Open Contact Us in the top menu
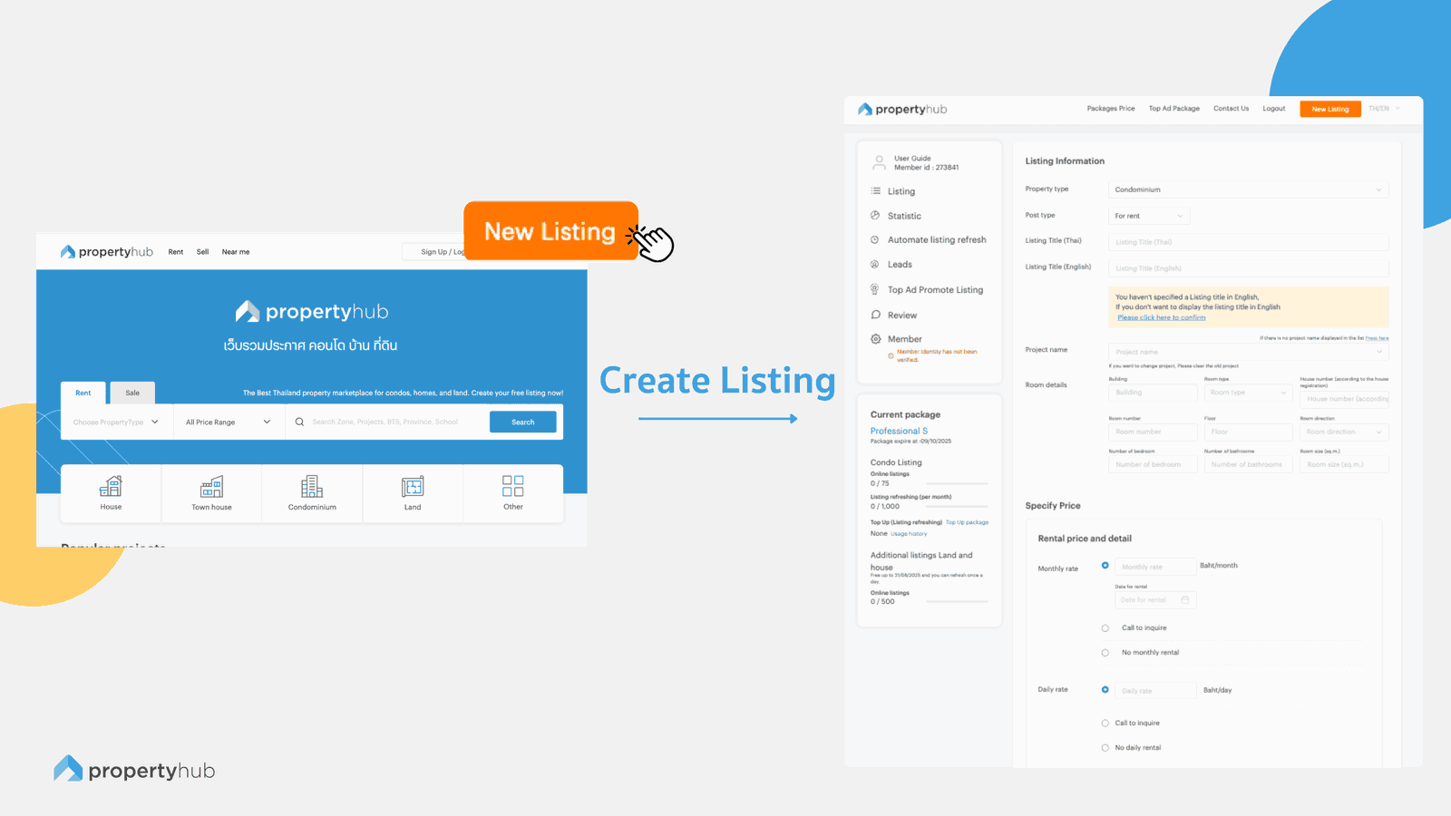Screen dimensions: 1451x816 (1231, 109)
